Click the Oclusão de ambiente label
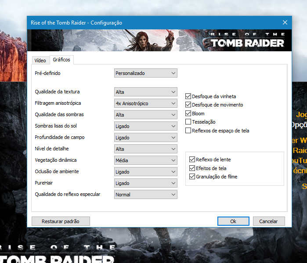 point(57,171)
